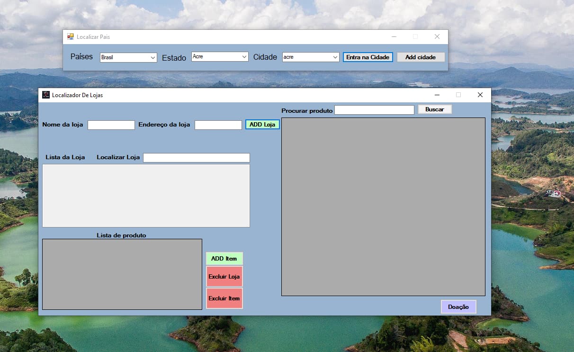
Task: Expand the Estado combo box showing Acre
Action: tap(220, 56)
